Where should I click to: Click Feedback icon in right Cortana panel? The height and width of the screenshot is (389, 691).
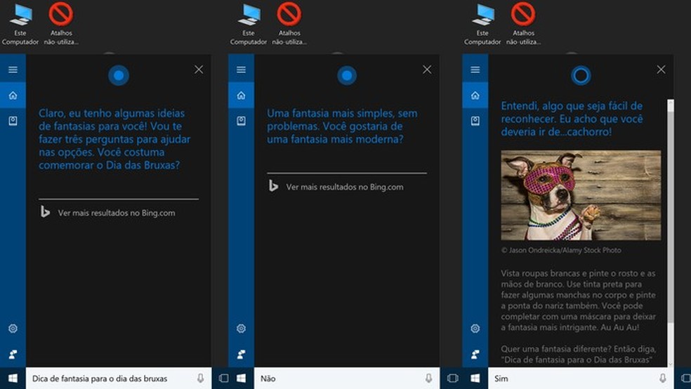coord(475,354)
